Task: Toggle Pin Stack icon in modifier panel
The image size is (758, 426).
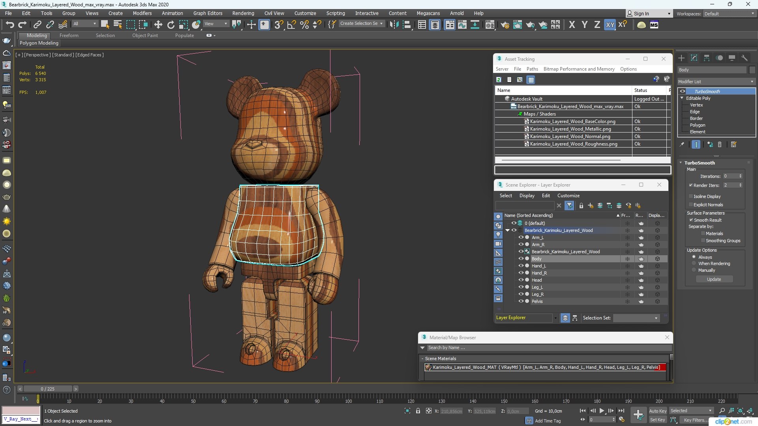Action: coord(682,144)
